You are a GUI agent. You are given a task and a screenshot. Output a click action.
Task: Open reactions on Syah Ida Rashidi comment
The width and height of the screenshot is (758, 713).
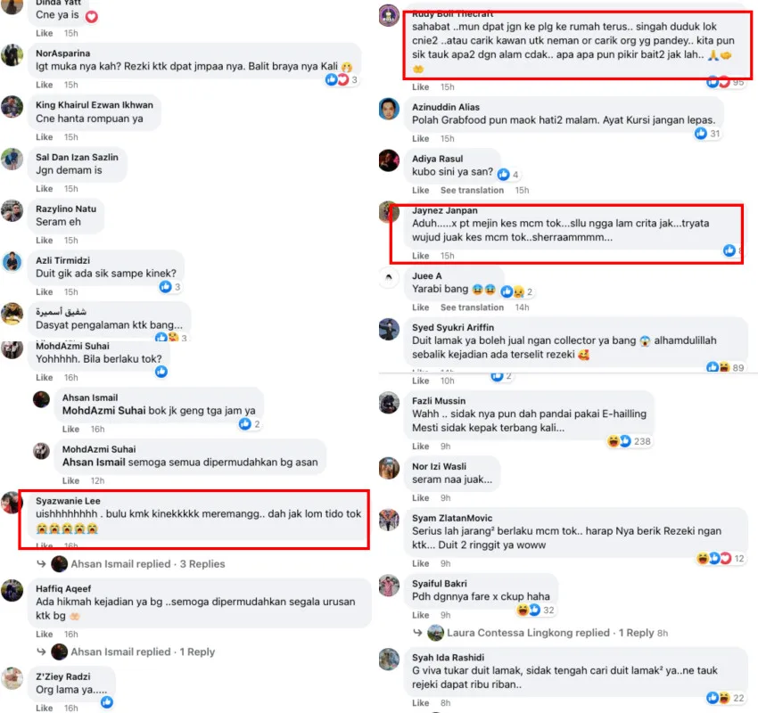point(725,698)
